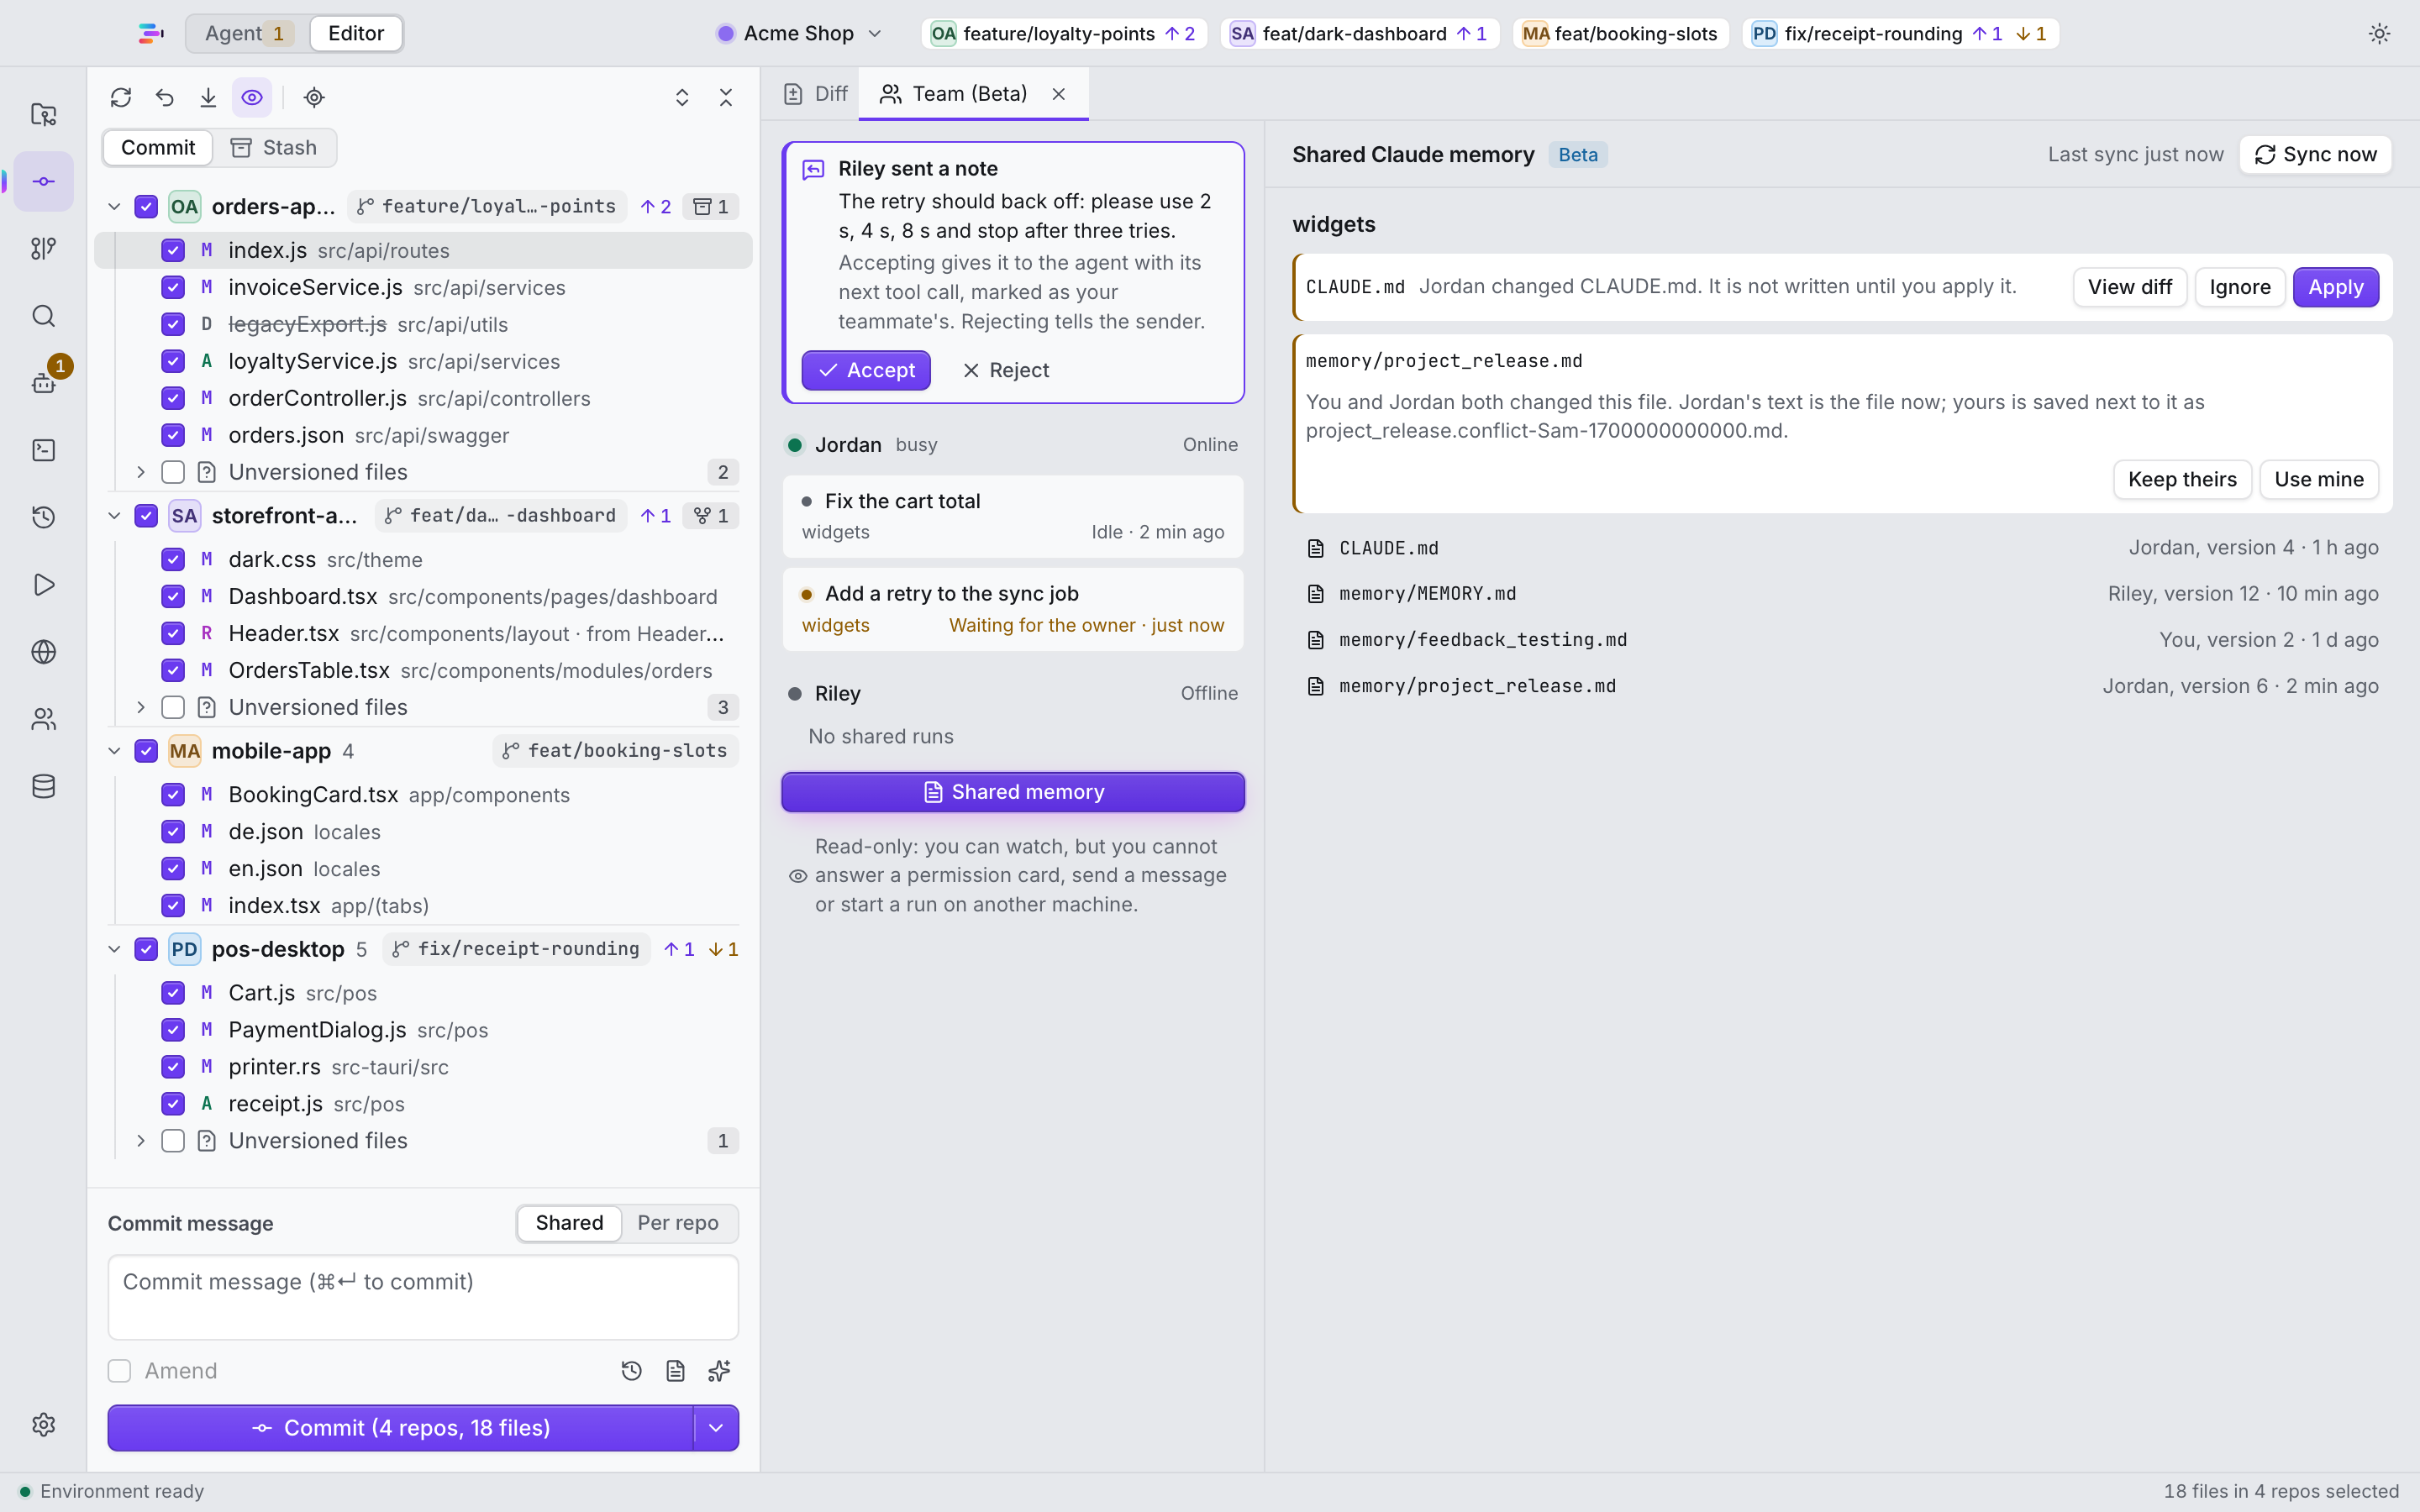Screen dimensions: 2420x1512
Task: Click the rollback undo arrow icon
Action: point(165,97)
